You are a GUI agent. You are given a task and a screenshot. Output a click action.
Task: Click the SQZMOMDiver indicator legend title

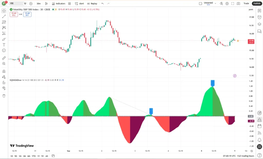pyautogui.click(x=16, y=80)
